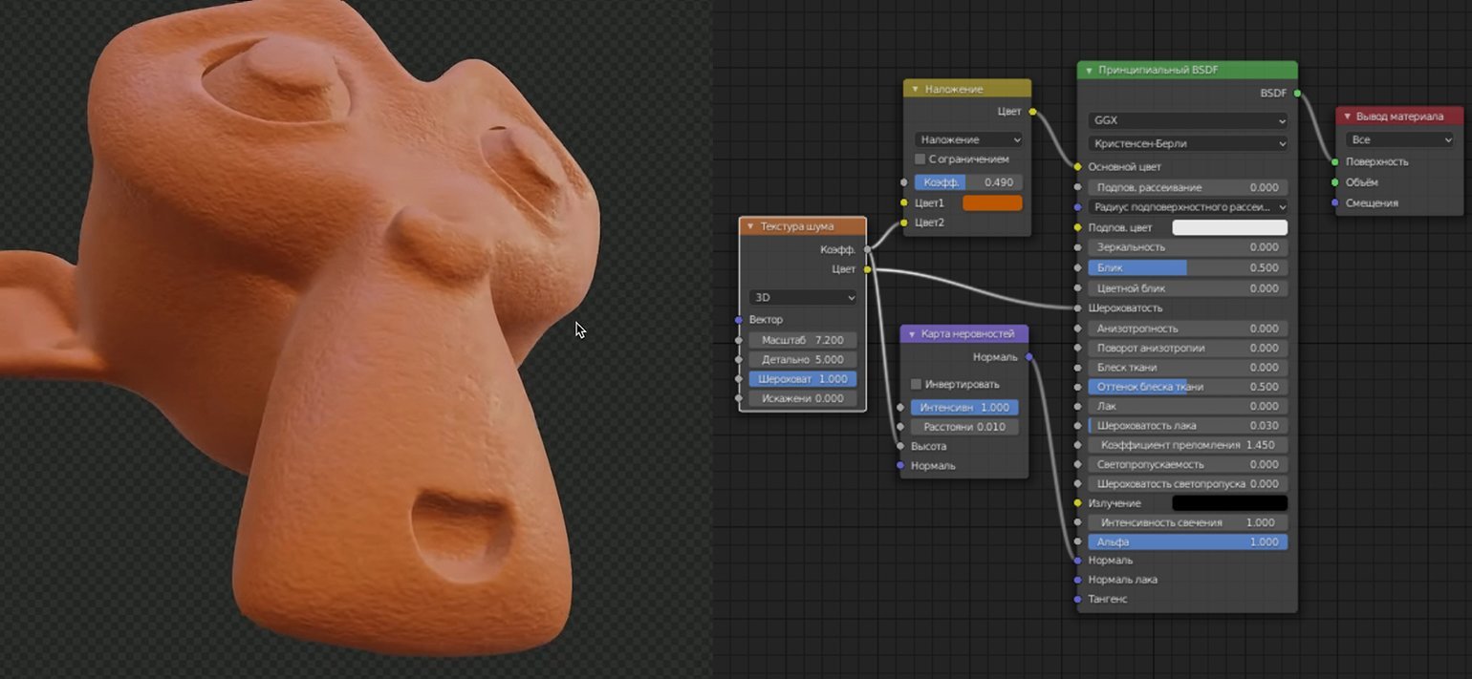Click the Основной цвет input socket
1472x679 pixels.
(1077, 166)
